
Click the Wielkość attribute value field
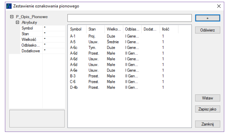coord(54,39)
